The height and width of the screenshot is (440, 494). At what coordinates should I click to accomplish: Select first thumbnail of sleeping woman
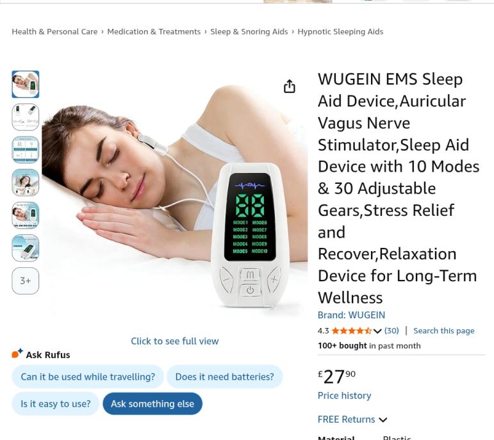pos(26,84)
